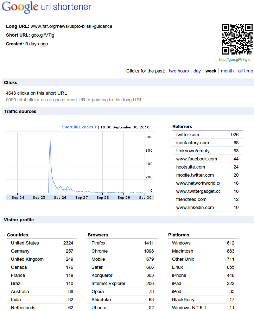The height and width of the screenshot is (311, 254).
Task: Click Konqueror in Browsers
Action: point(122,275)
